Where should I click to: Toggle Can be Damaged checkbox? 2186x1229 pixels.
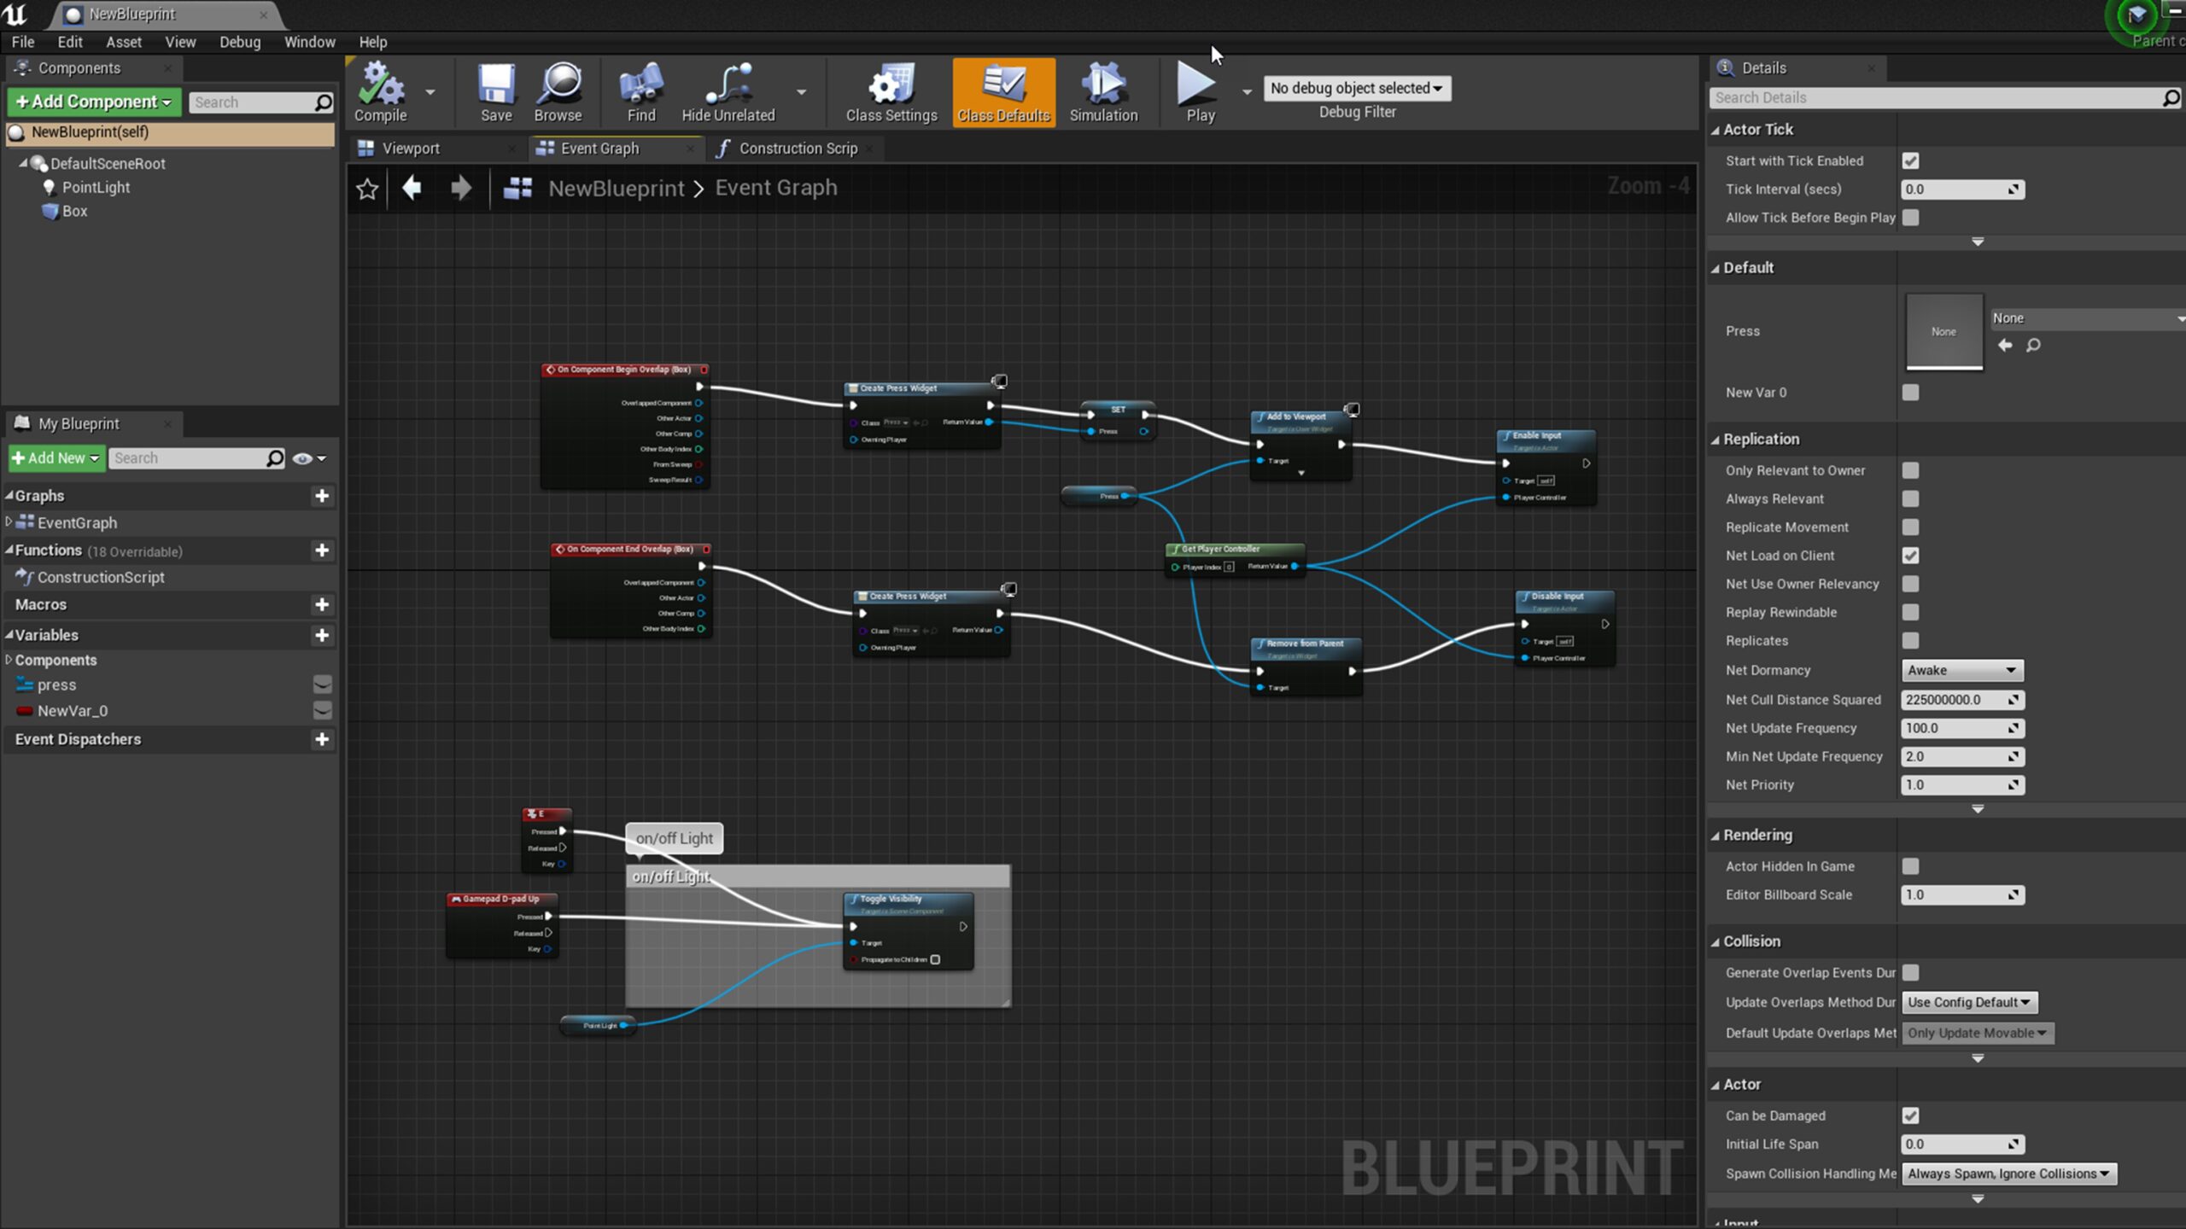1910,1115
